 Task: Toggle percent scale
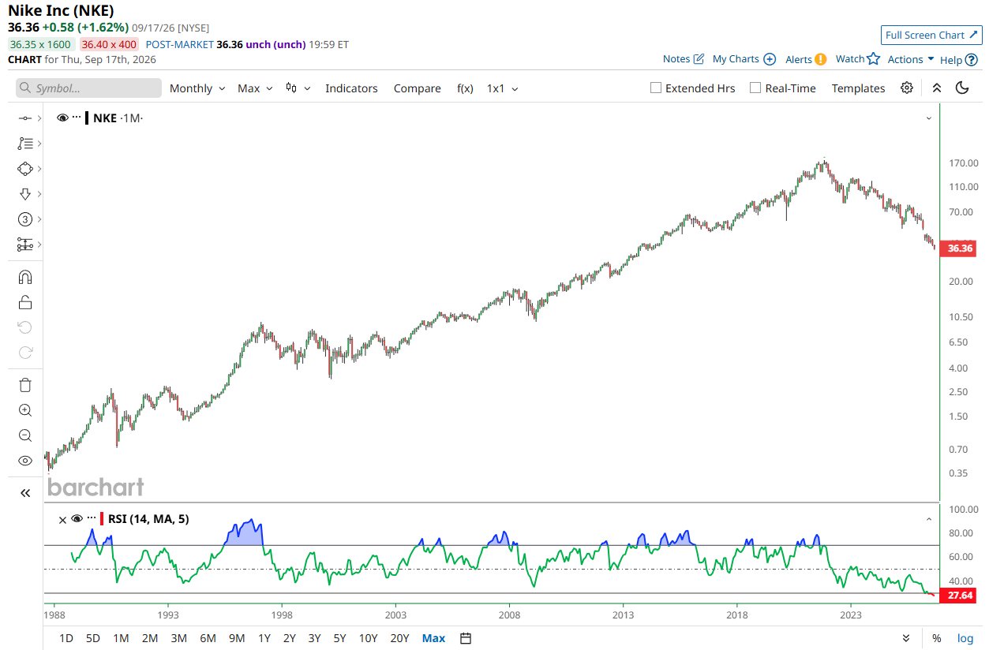coord(936,638)
